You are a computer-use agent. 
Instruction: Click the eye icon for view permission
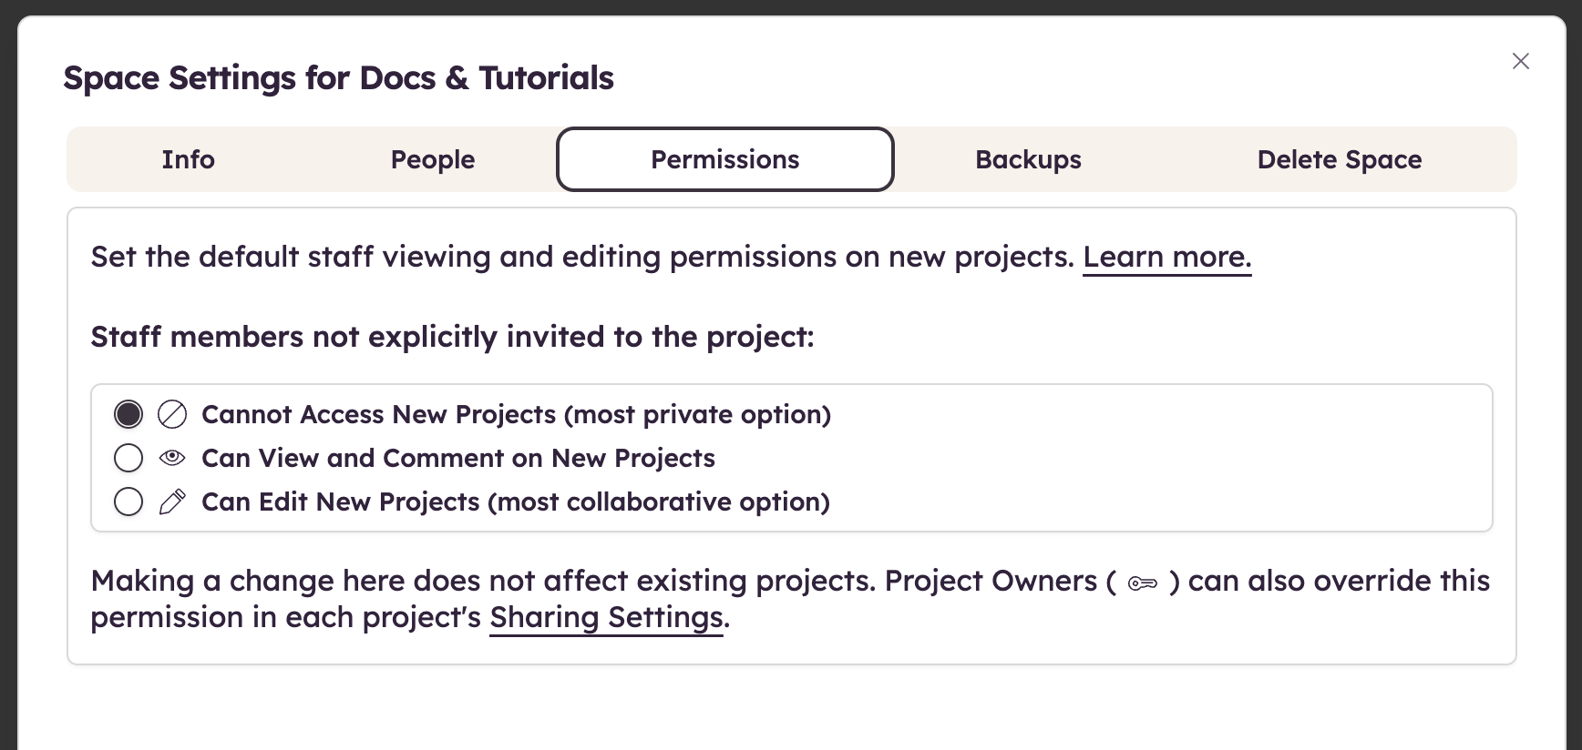tap(172, 458)
